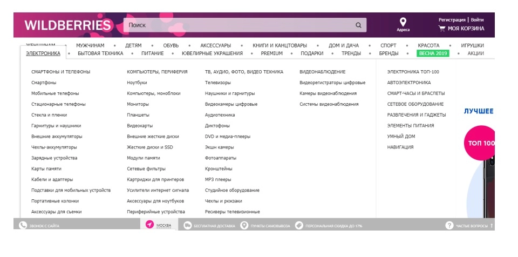Open the Красота menu
518x257 pixels.
point(428,46)
